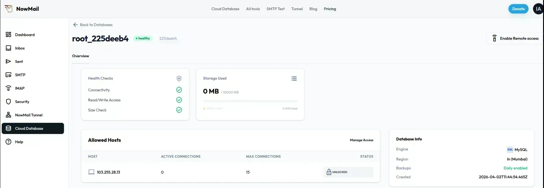Toggle the UNLOCKED status for host 103.255.28.13
Image resolution: width=544 pixels, height=188 pixels.
[348, 172]
